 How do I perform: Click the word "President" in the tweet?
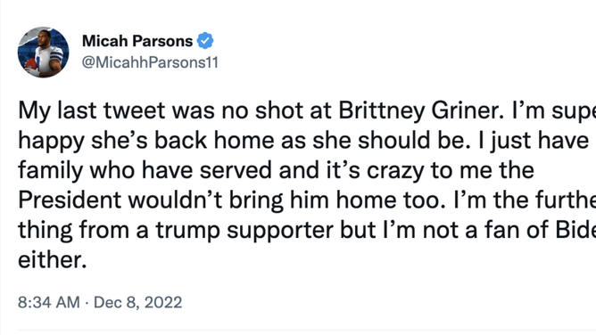70,200
